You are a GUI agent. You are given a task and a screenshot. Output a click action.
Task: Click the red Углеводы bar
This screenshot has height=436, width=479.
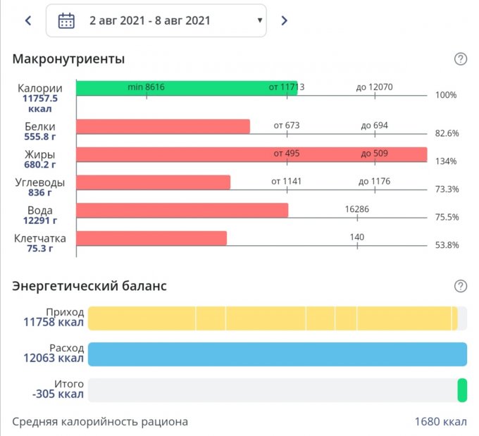pyautogui.click(x=153, y=182)
